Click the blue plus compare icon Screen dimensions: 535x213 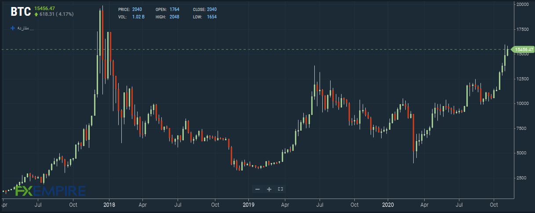(13, 28)
